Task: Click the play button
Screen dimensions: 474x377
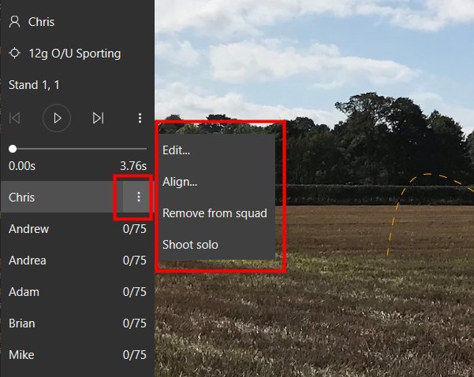Action: (57, 118)
